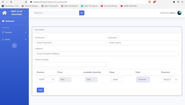The height and width of the screenshot is (105, 185).
Task: Open the media playlist icon
Action: click(x=178, y=2)
